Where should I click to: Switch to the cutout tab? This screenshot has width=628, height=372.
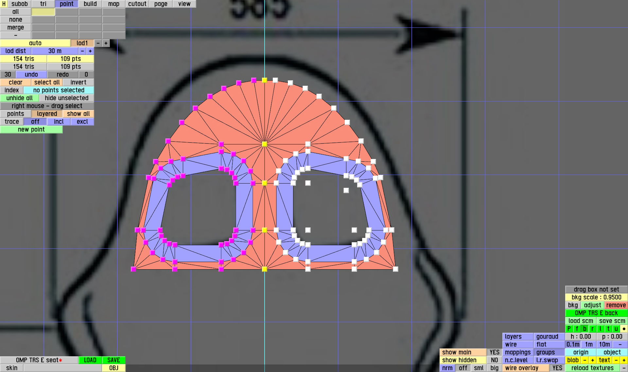point(137,4)
